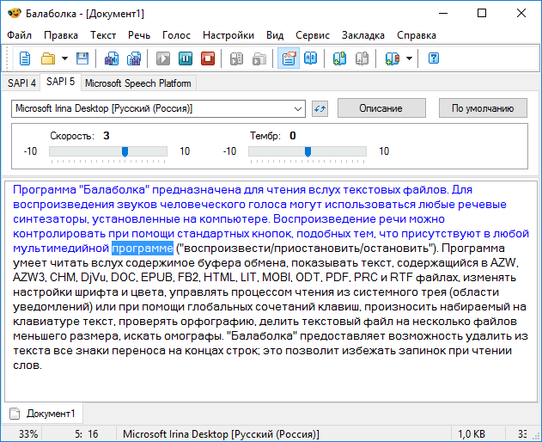Click the Save audio file icon
This screenshot has width=542, height=442.
(112, 58)
